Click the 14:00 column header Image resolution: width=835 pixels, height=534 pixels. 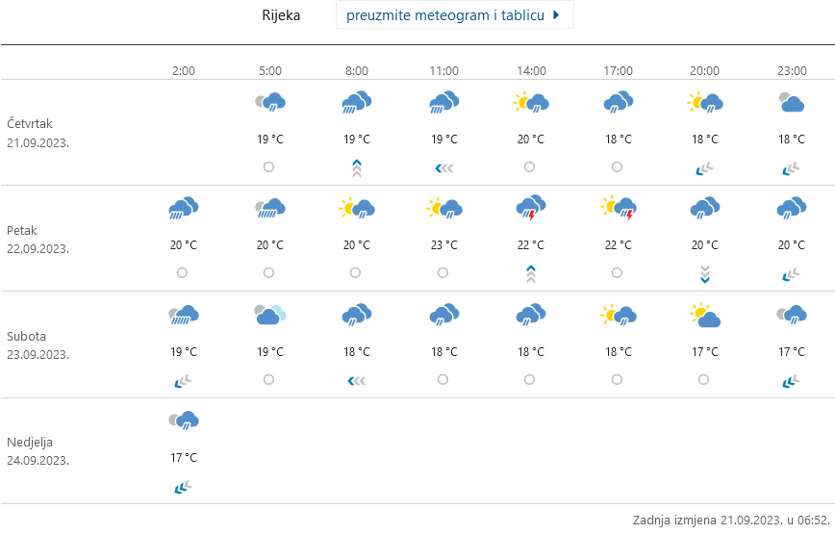click(x=531, y=70)
